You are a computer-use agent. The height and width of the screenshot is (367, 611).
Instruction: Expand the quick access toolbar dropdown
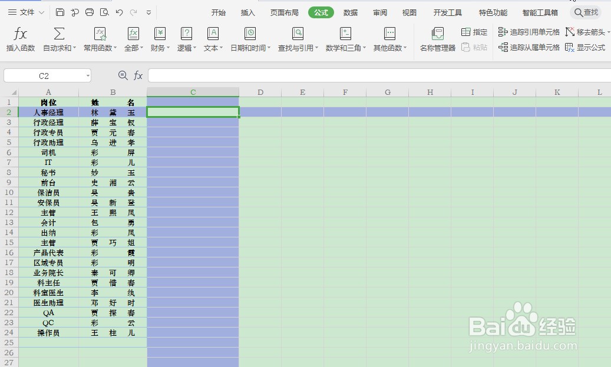tap(148, 13)
